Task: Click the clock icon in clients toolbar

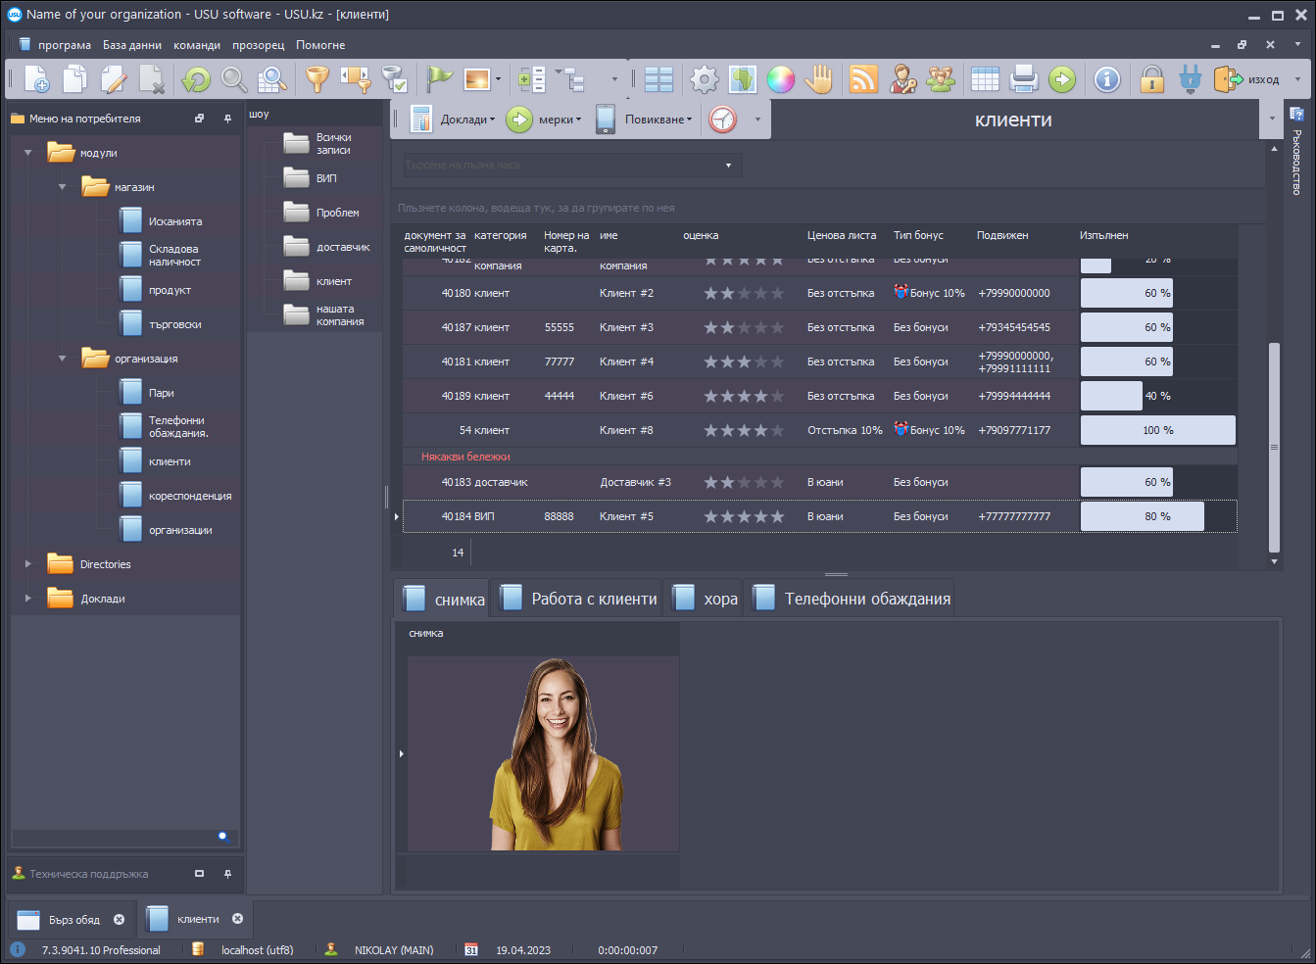Action: coord(722,120)
